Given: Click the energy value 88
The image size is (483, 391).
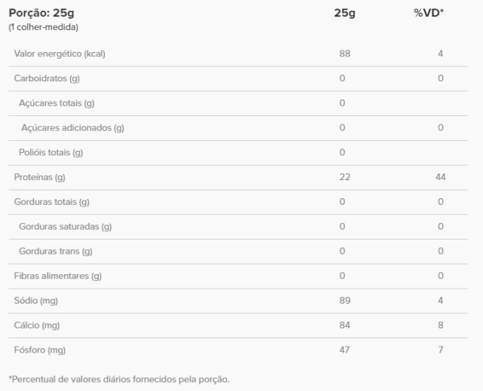Looking at the screenshot, I should point(345,53).
